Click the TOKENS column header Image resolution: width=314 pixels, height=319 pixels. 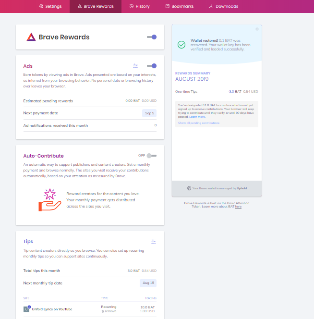point(151,298)
